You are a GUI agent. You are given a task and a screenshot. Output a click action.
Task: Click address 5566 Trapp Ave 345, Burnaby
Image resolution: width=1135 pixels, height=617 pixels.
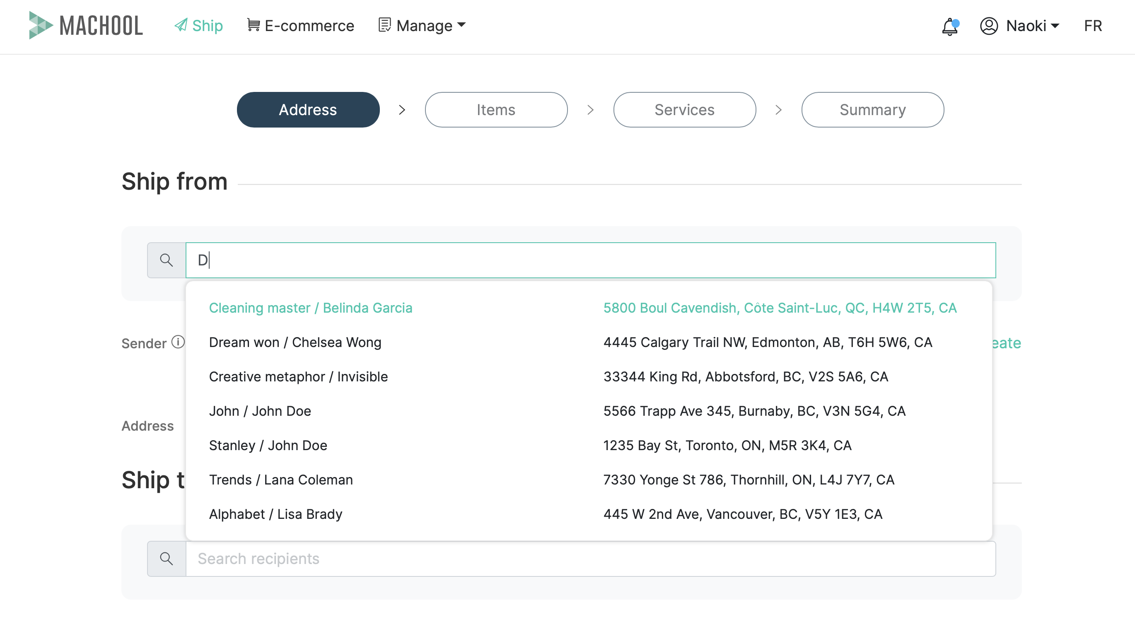click(754, 411)
